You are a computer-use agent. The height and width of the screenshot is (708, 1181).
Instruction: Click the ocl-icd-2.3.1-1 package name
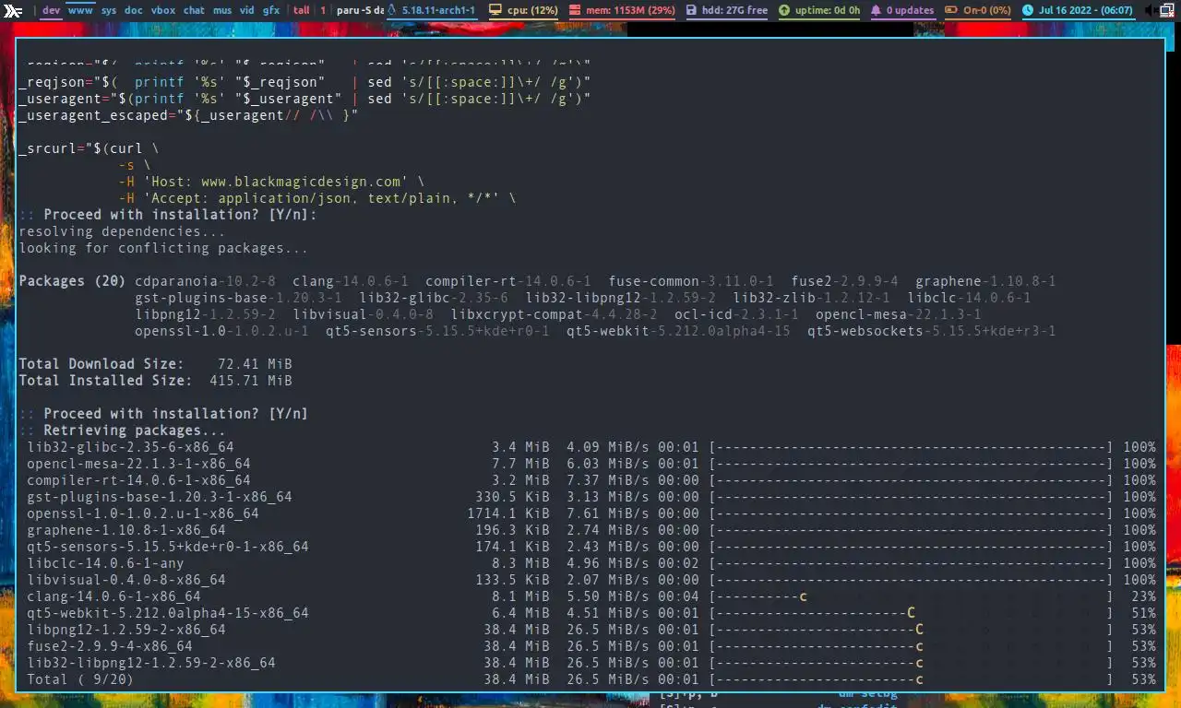click(x=736, y=314)
